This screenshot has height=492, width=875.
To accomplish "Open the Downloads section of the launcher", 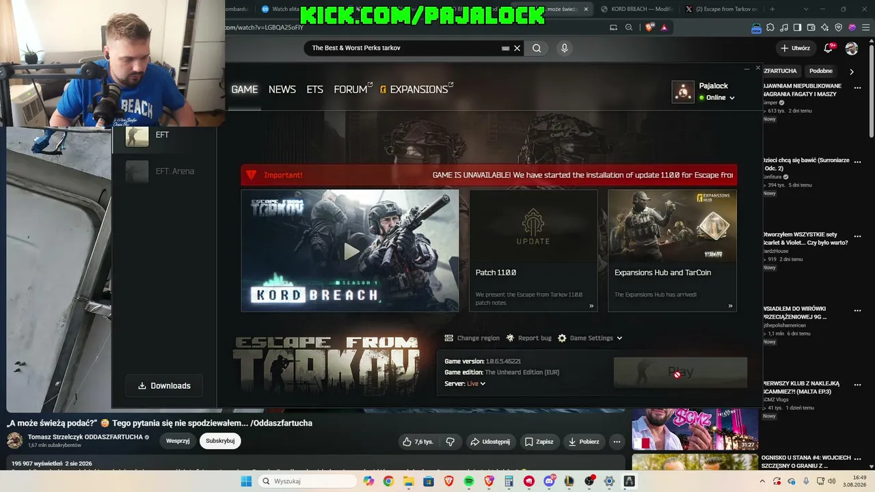I will pos(164,385).
